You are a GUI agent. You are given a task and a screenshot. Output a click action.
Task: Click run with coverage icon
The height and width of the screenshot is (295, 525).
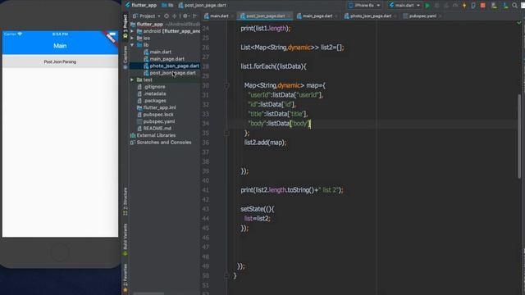click(x=446, y=6)
